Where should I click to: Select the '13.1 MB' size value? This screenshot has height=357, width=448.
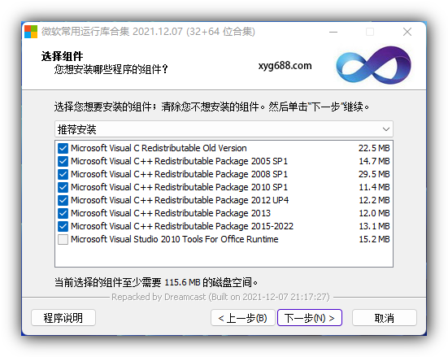click(x=374, y=226)
